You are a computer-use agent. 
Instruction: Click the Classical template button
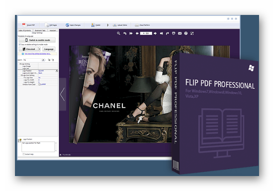point(29,49)
